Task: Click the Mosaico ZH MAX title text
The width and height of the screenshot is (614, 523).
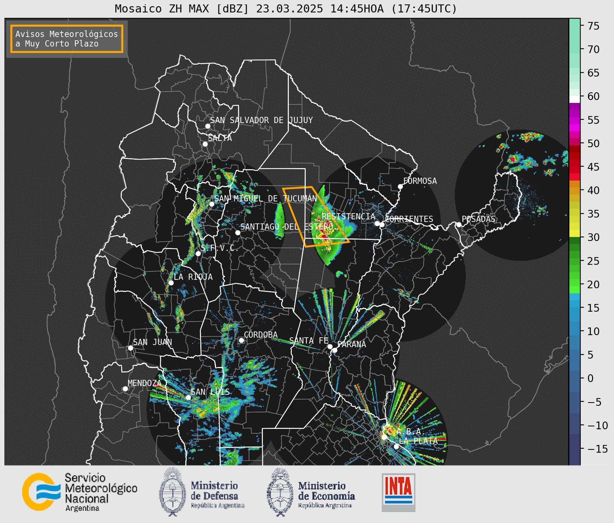Action: [x=286, y=8]
